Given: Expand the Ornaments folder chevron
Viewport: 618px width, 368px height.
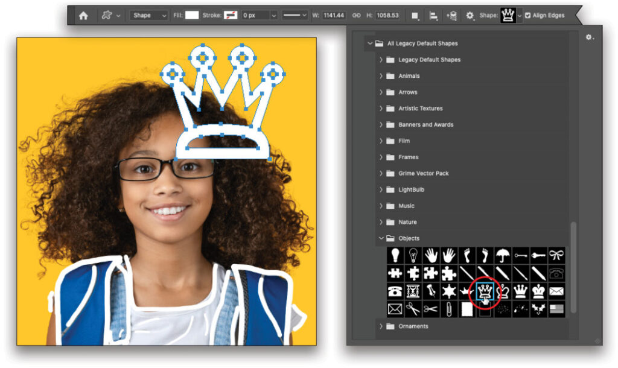Looking at the screenshot, I should point(381,326).
